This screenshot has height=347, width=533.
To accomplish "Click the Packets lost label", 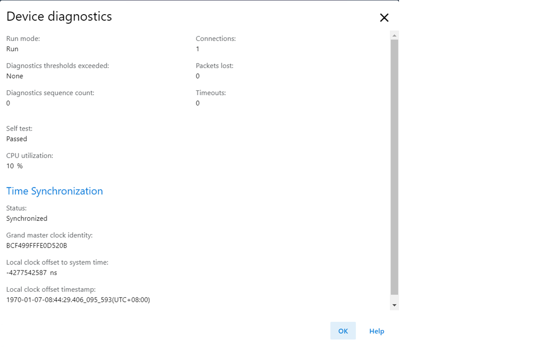I will (x=215, y=66).
